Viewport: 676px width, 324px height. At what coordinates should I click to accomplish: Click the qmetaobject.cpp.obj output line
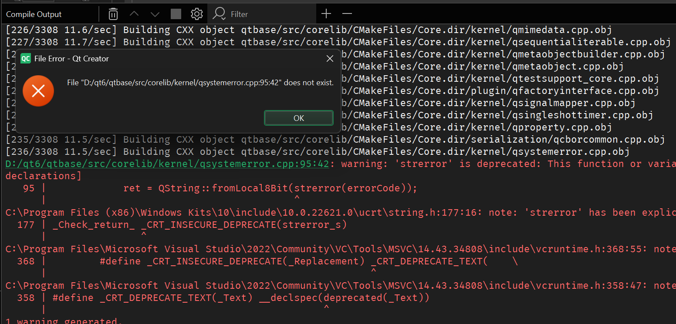click(483, 67)
